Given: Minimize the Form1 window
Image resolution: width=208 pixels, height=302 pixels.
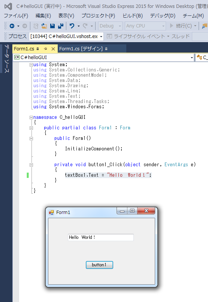Looking at the screenshot, I should click(122, 211).
